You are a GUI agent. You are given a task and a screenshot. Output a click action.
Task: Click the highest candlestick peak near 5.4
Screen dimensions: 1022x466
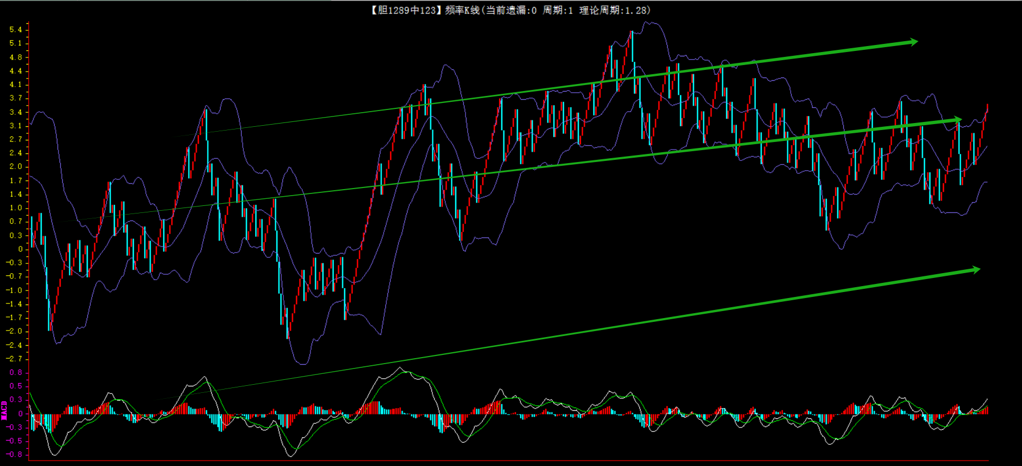631,34
